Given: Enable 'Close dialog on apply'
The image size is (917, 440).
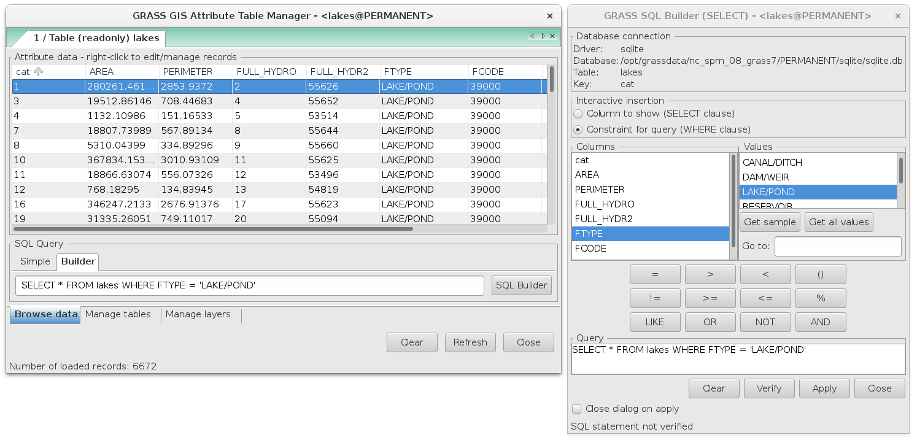Looking at the screenshot, I should 576,409.
